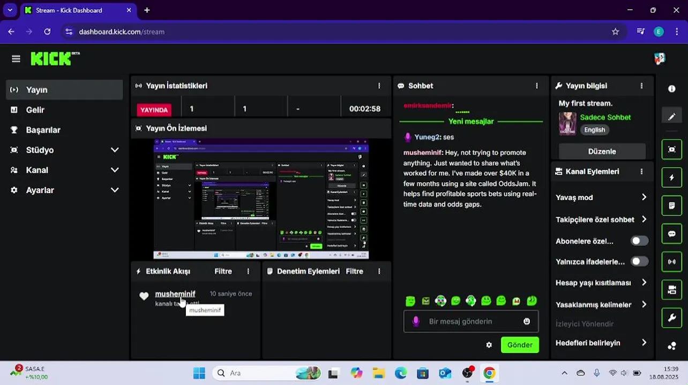
Task: Toggle the lightning activity feed widget icon
Action: point(672,178)
